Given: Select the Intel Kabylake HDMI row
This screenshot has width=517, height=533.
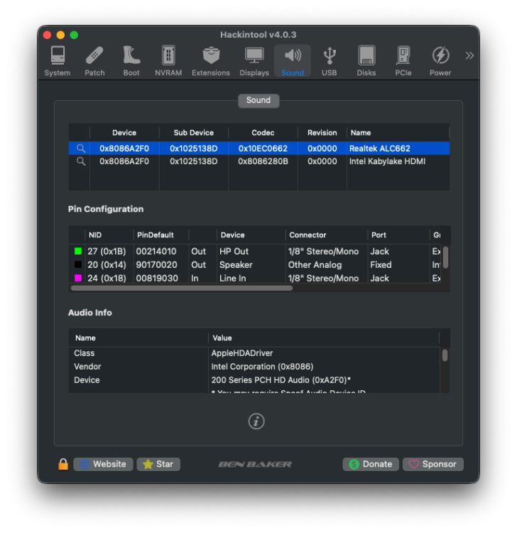Looking at the screenshot, I should [x=259, y=161].
